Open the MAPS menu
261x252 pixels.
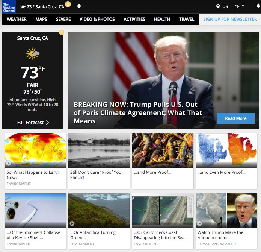point(41,19)
